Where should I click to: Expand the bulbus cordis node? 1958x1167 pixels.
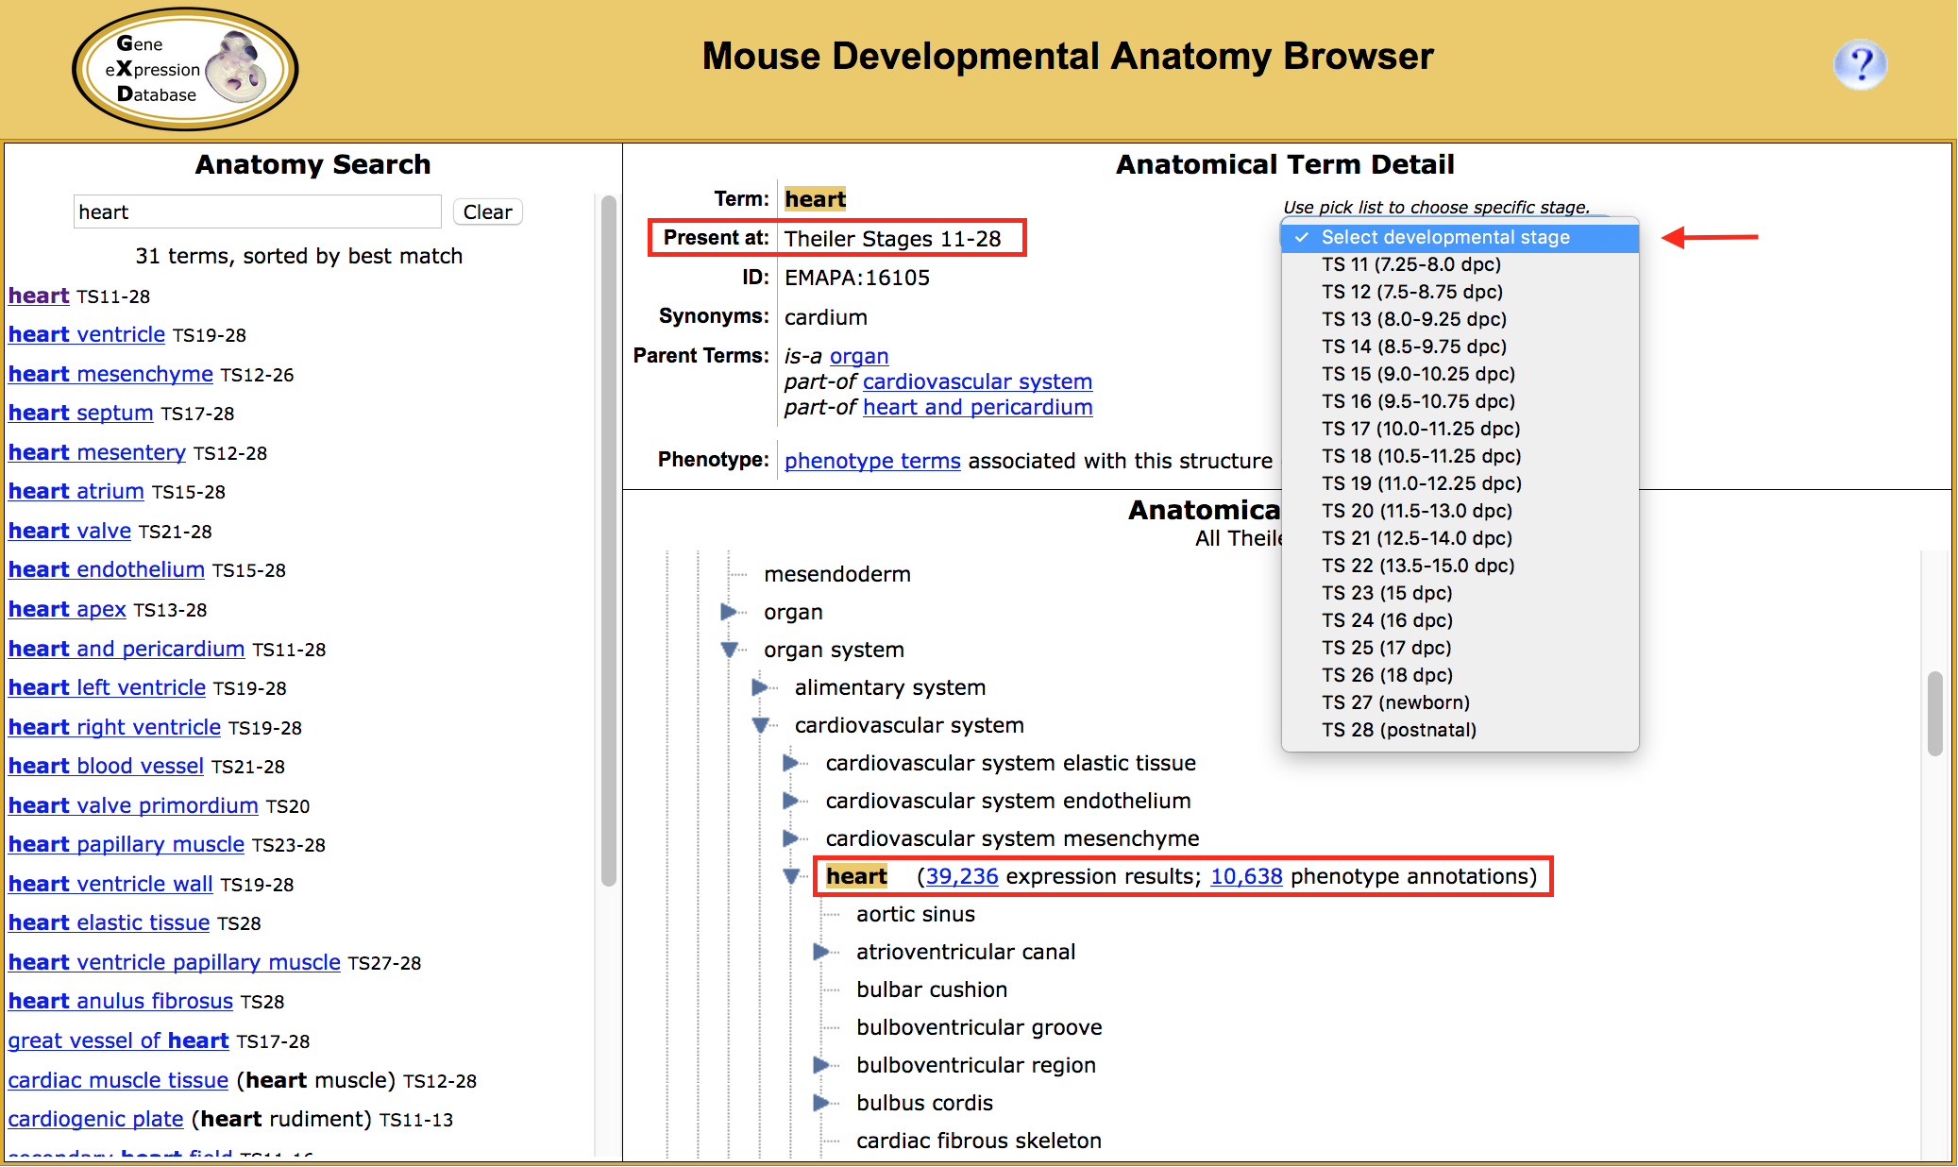821,1103
